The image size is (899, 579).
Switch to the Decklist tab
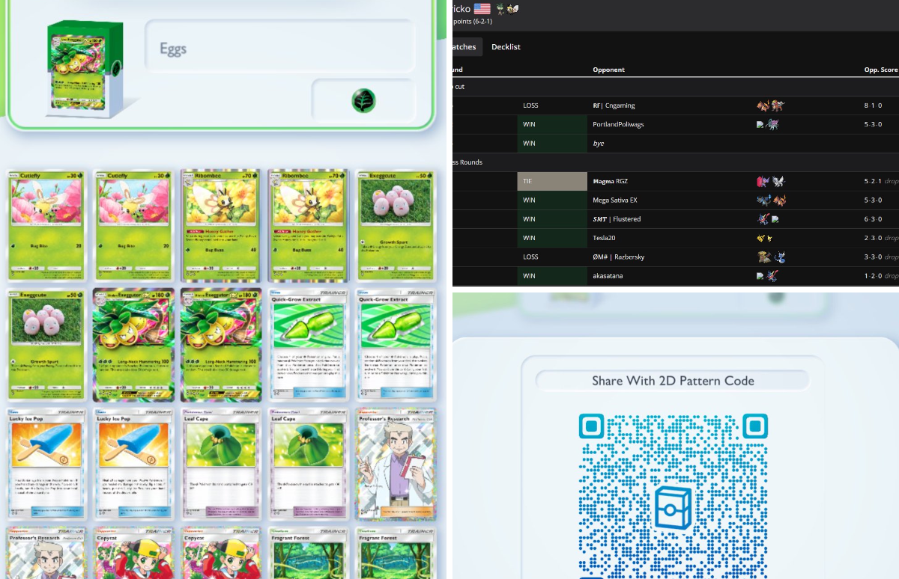(x=506, y=47)
